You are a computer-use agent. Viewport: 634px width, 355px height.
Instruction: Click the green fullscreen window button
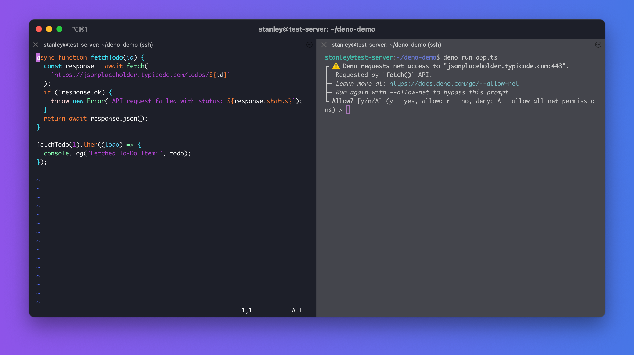click(59, 29)
